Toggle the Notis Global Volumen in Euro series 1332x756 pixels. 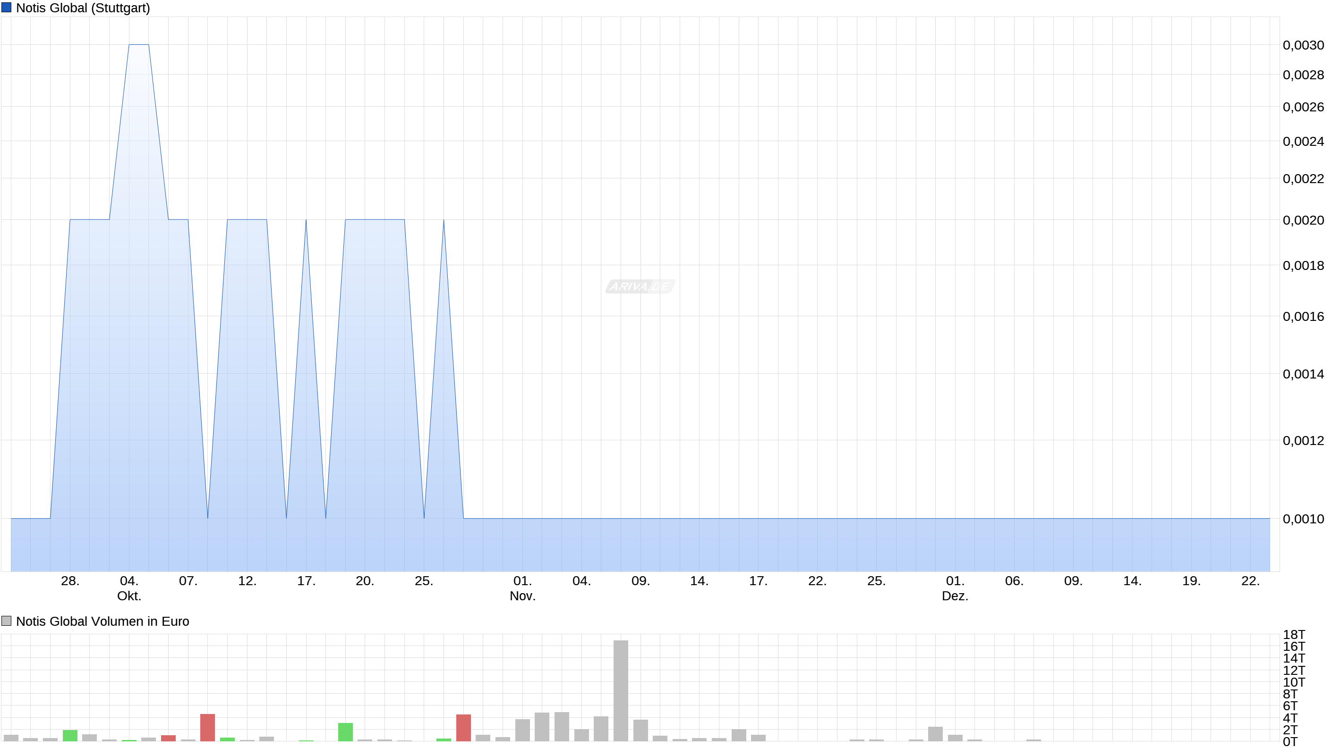click(103, 621)
